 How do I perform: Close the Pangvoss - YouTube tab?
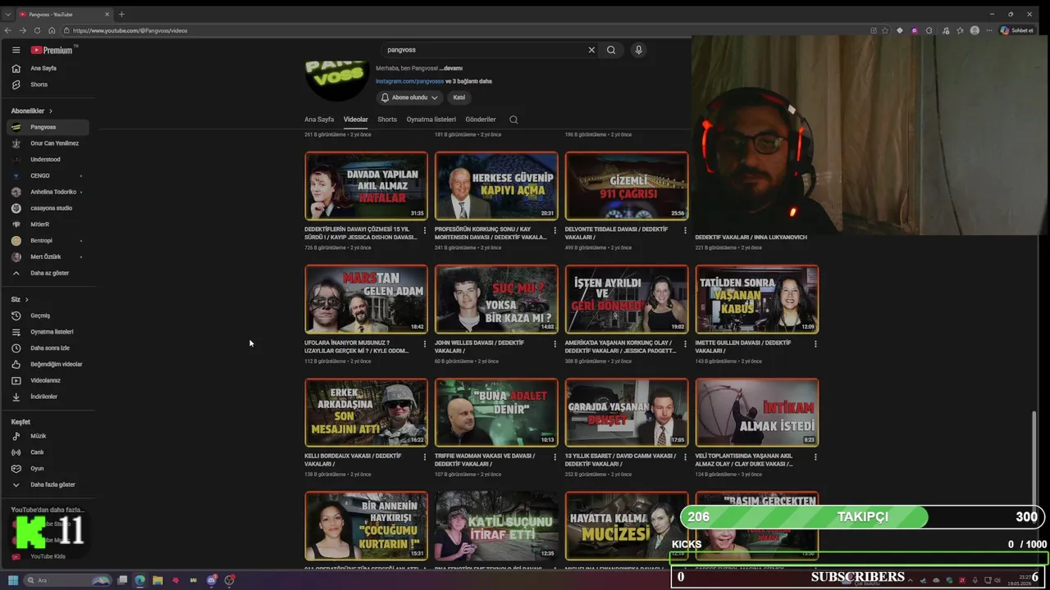[107, 14]
